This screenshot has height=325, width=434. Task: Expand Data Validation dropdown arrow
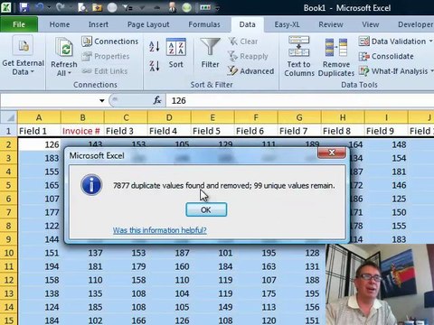430,42
